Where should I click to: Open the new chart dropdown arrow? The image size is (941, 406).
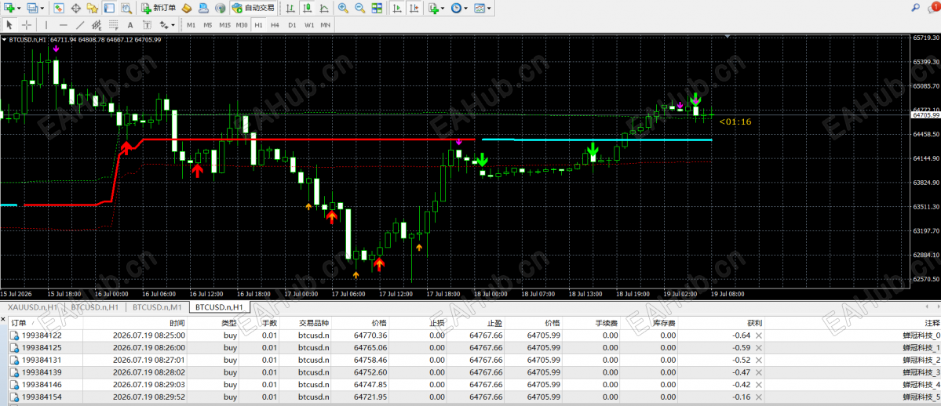click(x=19, y=9)
